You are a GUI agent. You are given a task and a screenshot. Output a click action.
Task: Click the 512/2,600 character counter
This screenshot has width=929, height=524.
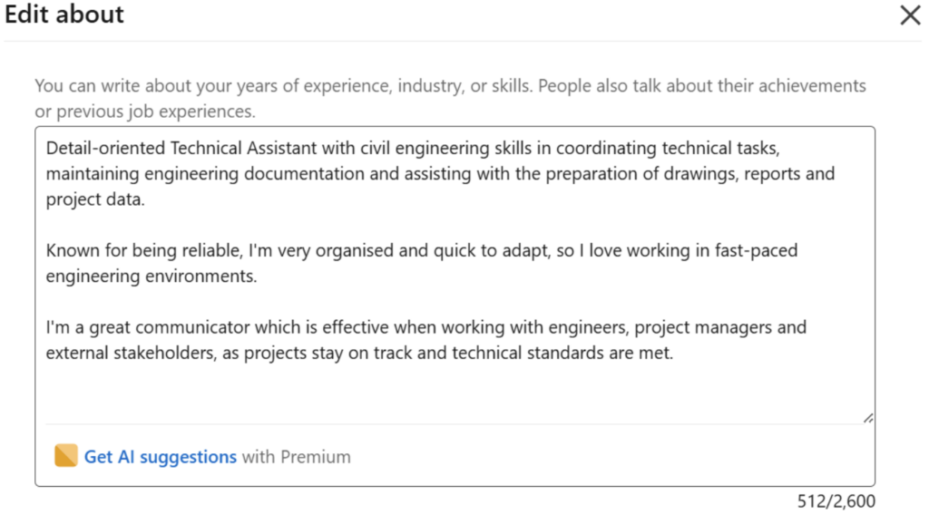click(x=836, y=501)
